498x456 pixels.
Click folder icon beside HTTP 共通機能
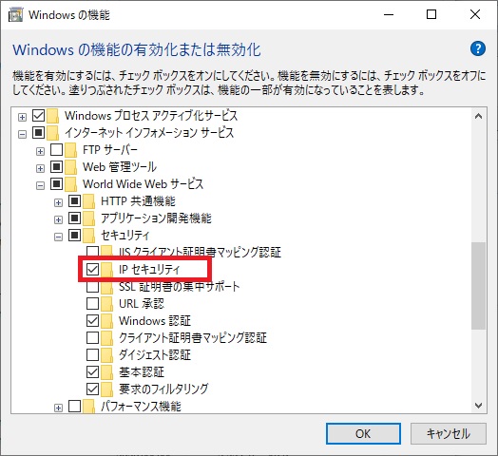point(89,201)
